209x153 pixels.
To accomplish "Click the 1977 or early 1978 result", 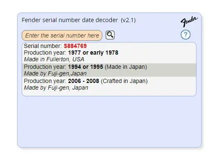I will pyautogui.click(x=93, y=53).
